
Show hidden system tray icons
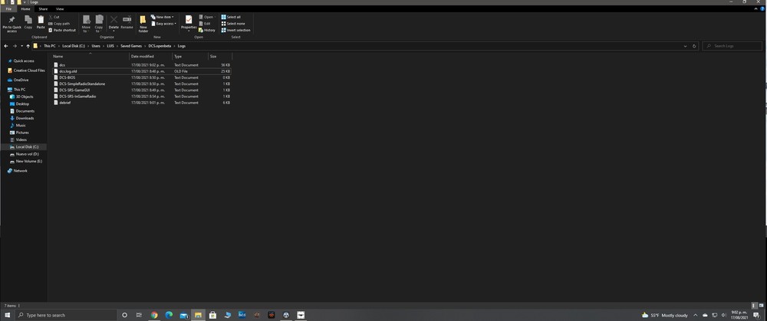pos(695,315)
